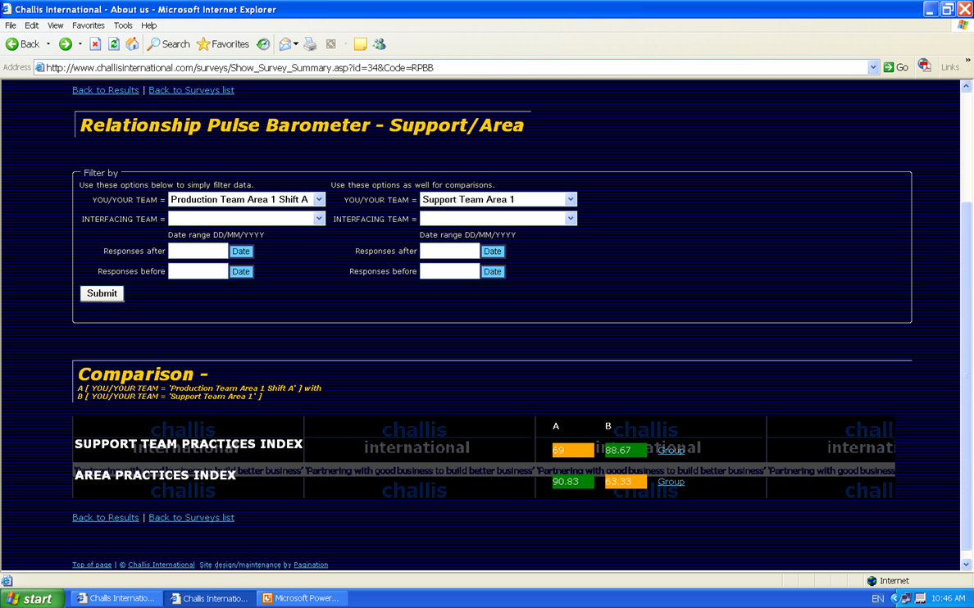Viewport: 974px width, 608px height.
Task: Click the green 88.67 score cell
Action: [626, 450]
